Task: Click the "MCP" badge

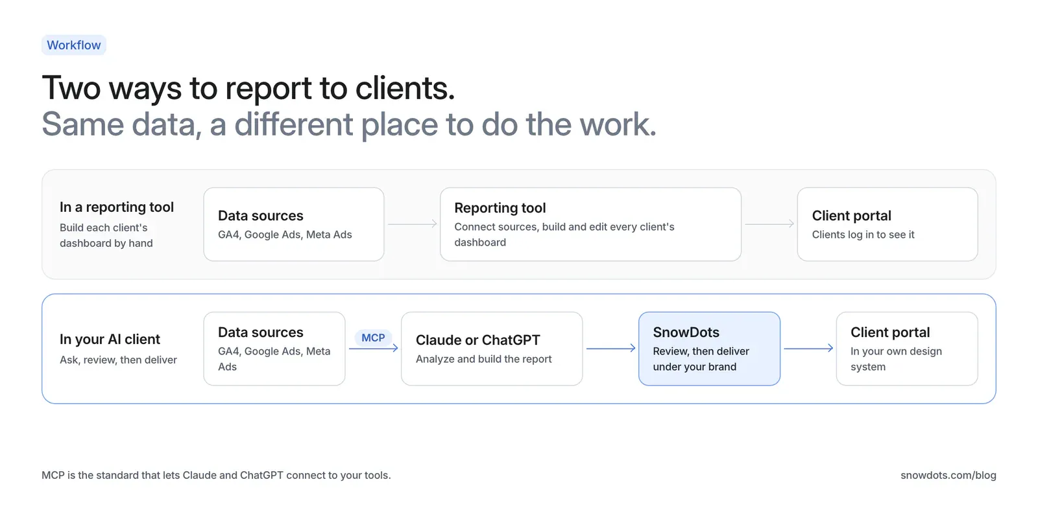Action: point(373,338)
